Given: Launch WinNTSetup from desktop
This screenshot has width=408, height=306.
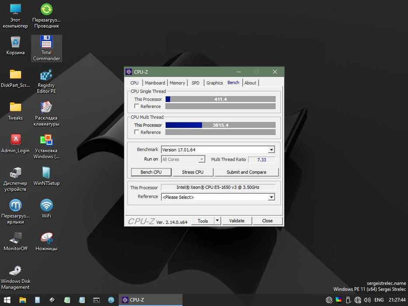Looking at the screenshot, I should pos(46,177).
